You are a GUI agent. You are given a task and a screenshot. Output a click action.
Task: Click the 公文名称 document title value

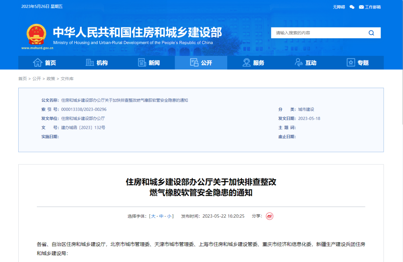124,100
